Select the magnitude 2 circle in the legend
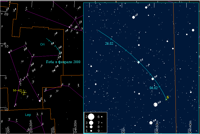Image resolution: width=200 pixels, height=134 pixels. [x=91, y=117]
